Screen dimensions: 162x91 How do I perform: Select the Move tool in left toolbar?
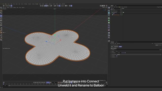coord(1,16)
